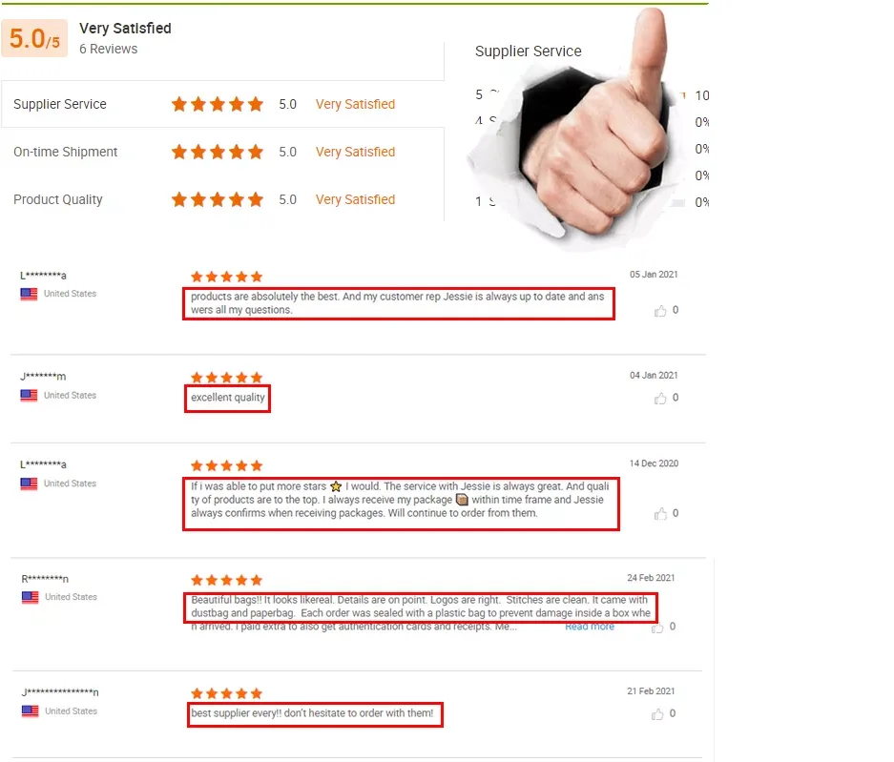The width and height of the screenshot is (894, 762).
Task: Click the package emoji in the review text
Action: [x=462, y=500]
